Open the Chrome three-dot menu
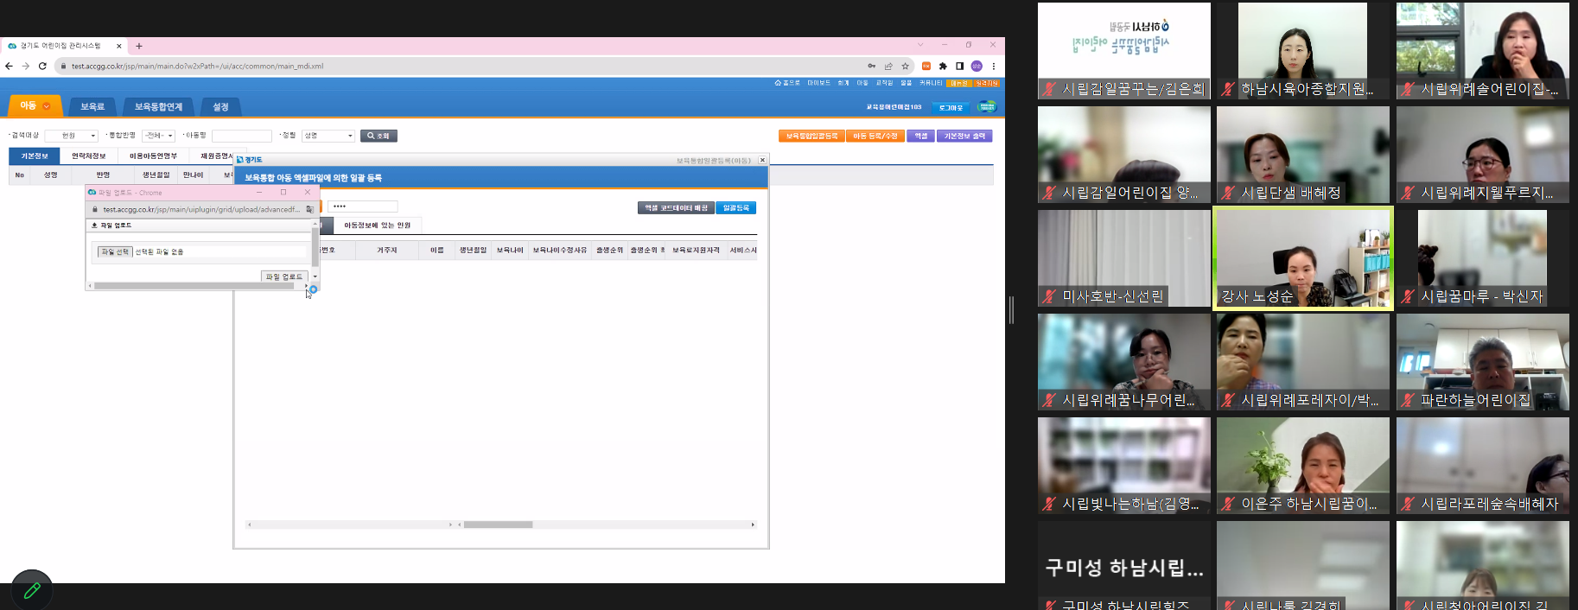 [x=994, y=66]
